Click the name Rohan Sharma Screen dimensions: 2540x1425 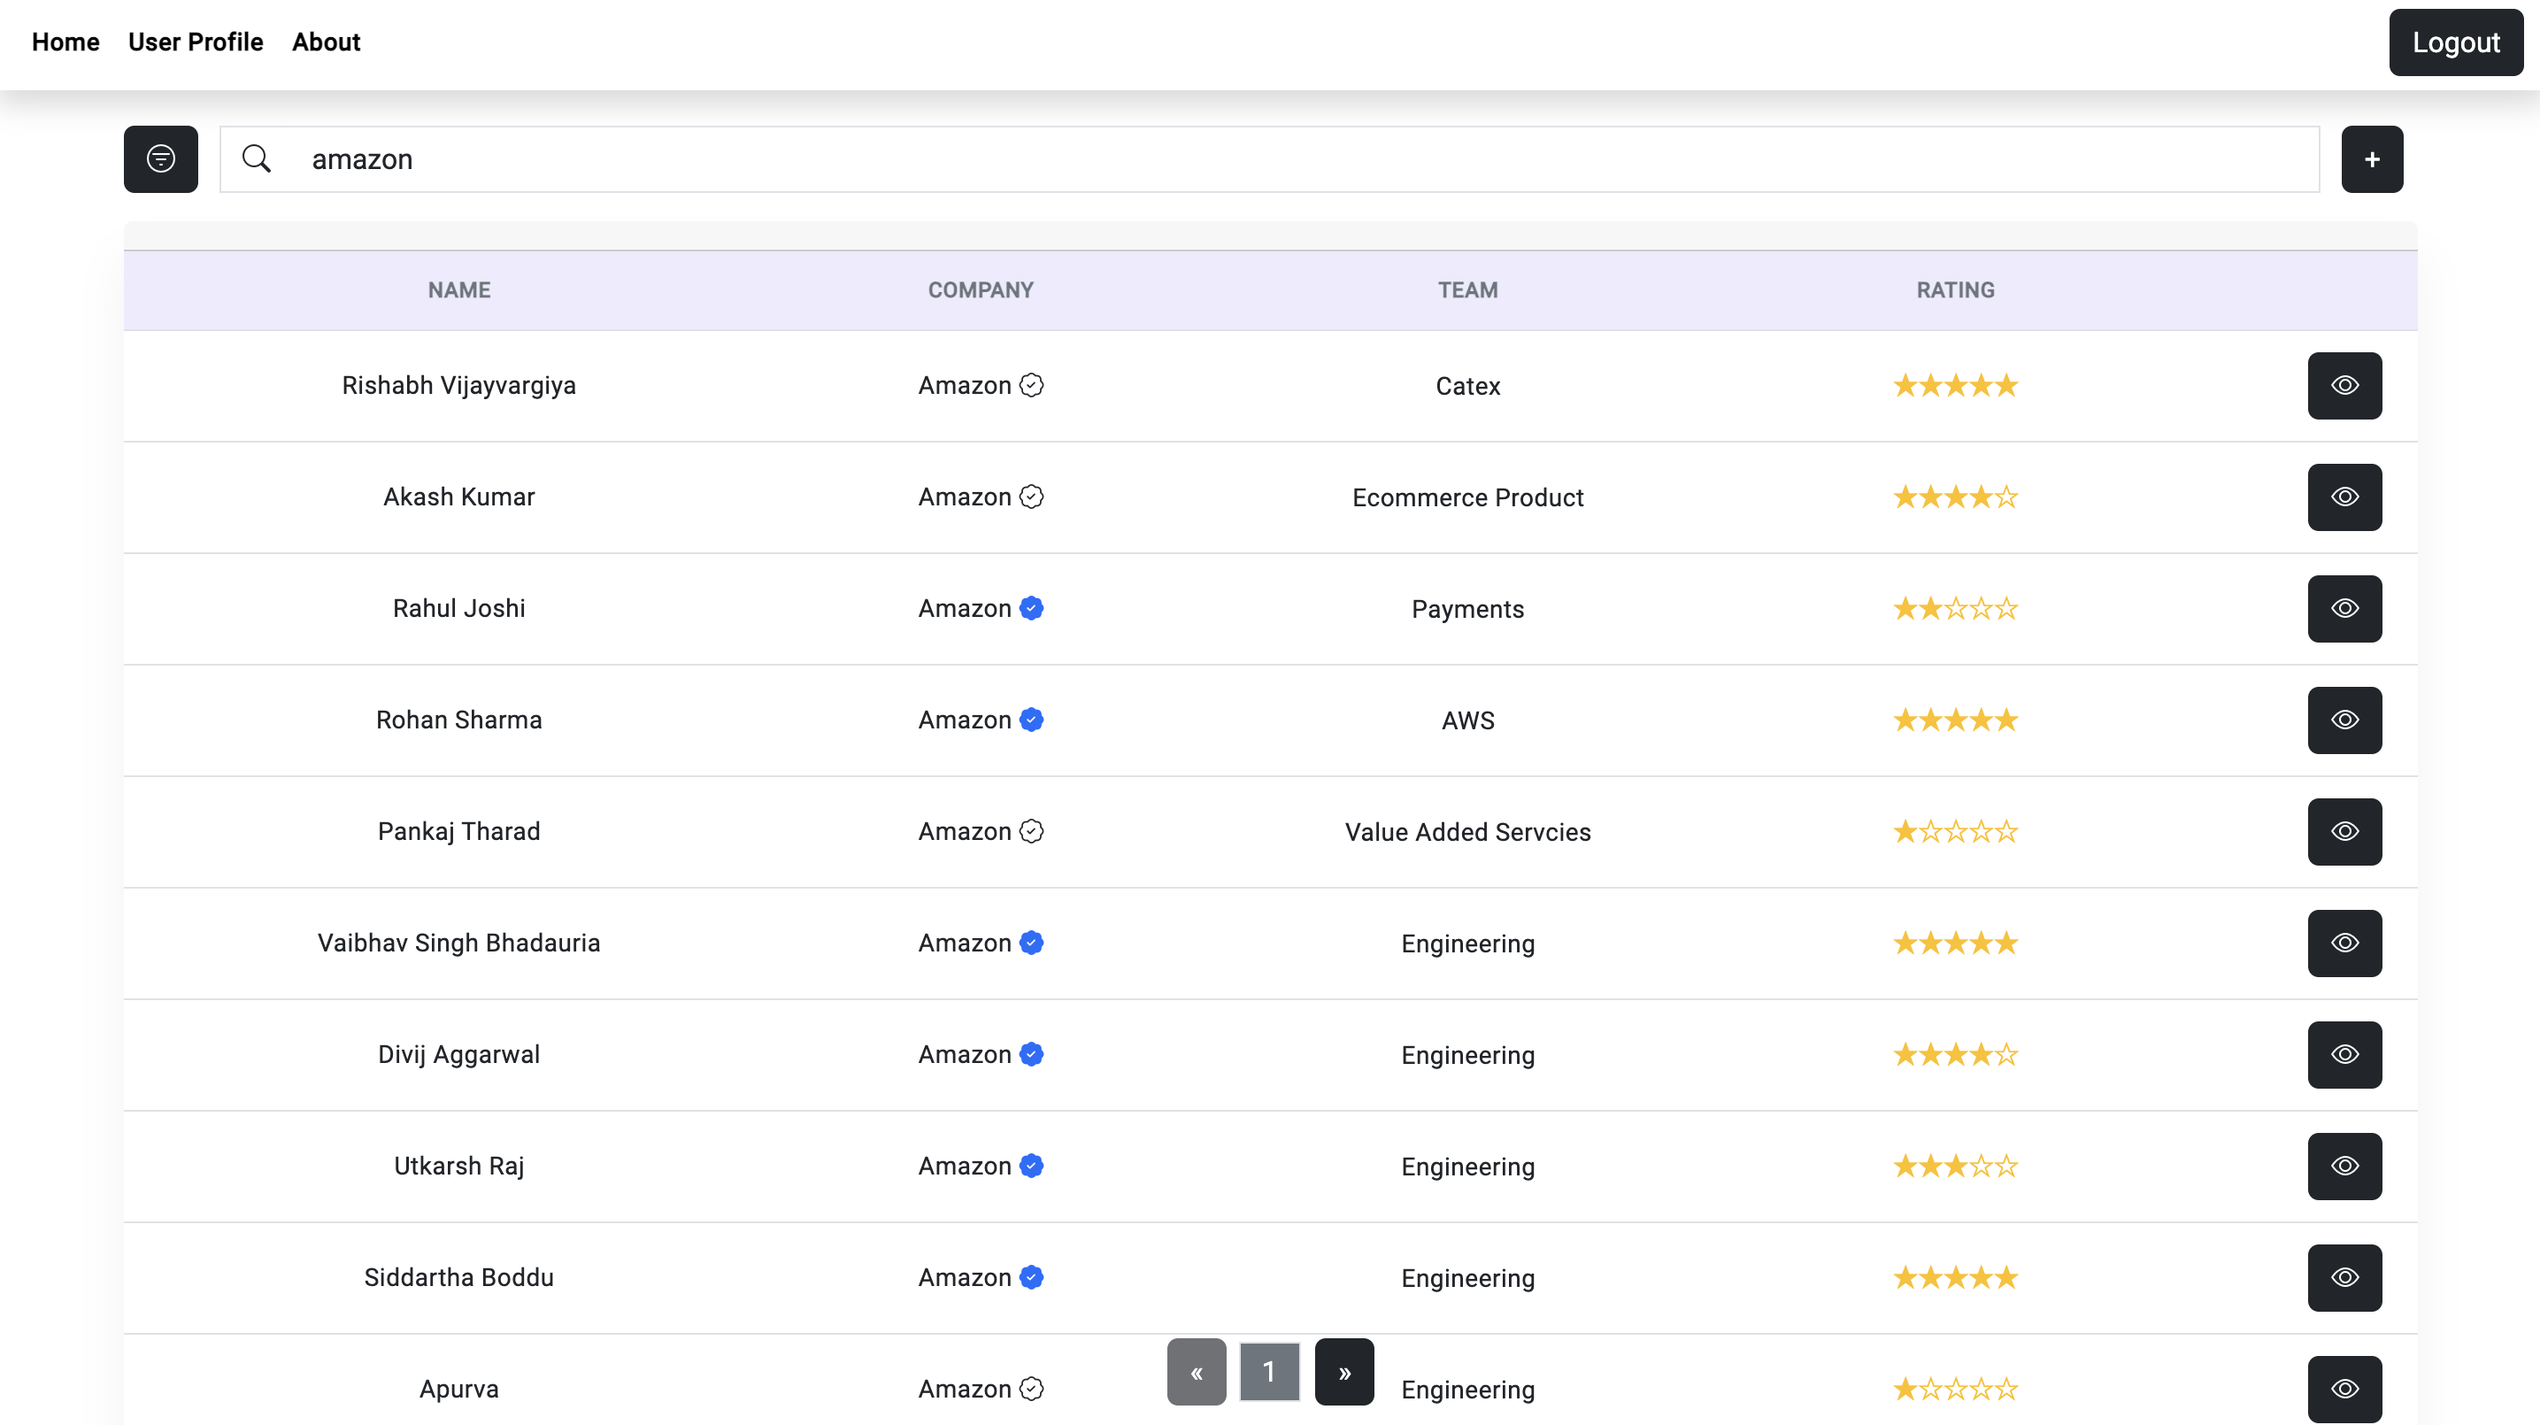[x=458, y=719]
